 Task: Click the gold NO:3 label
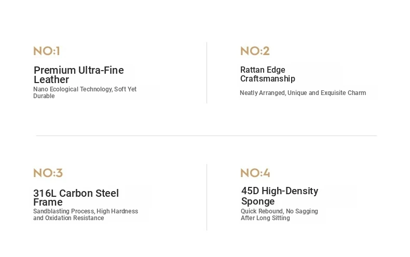click(48, 173)
